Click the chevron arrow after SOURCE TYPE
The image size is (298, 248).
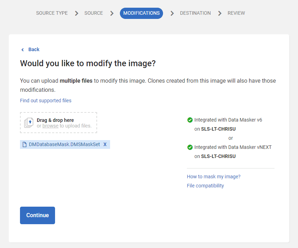(x=76, y=13)
